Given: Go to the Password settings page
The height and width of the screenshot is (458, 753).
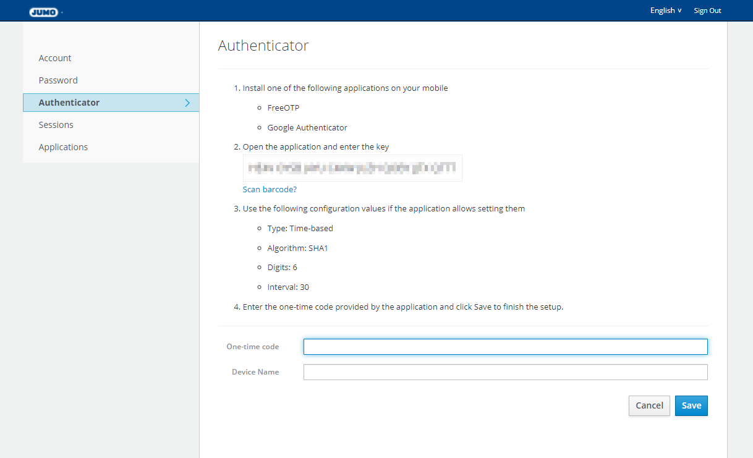Looking at the screenshot, I should pos(58,80).
